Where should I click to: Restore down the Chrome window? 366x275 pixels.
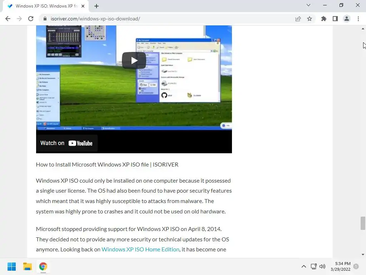(341, 5)
